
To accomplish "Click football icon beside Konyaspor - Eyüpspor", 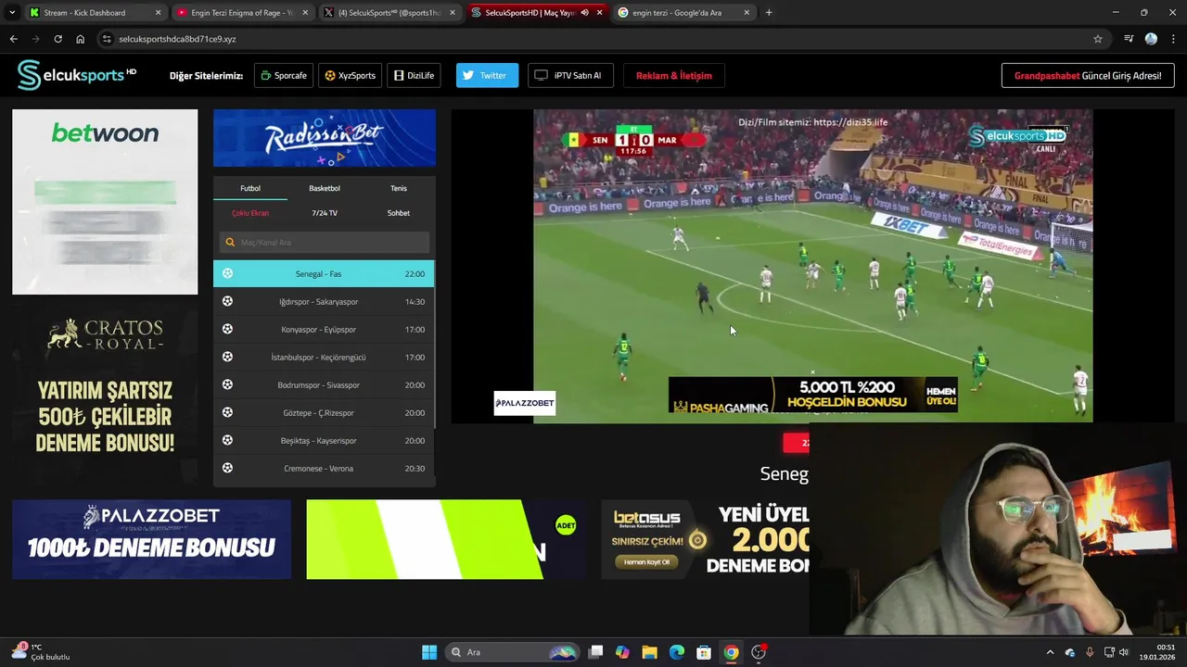I will pos(227,329).
